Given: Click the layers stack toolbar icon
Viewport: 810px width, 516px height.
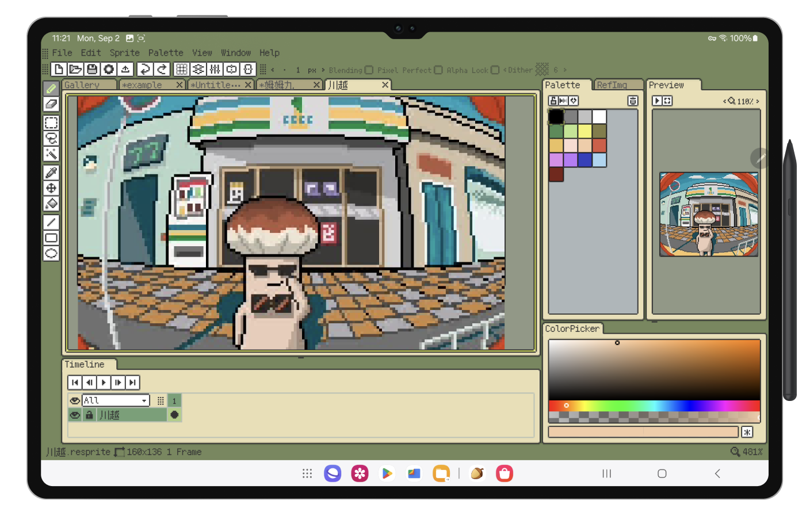Looking at the screenshot, I should coord(198,69).
